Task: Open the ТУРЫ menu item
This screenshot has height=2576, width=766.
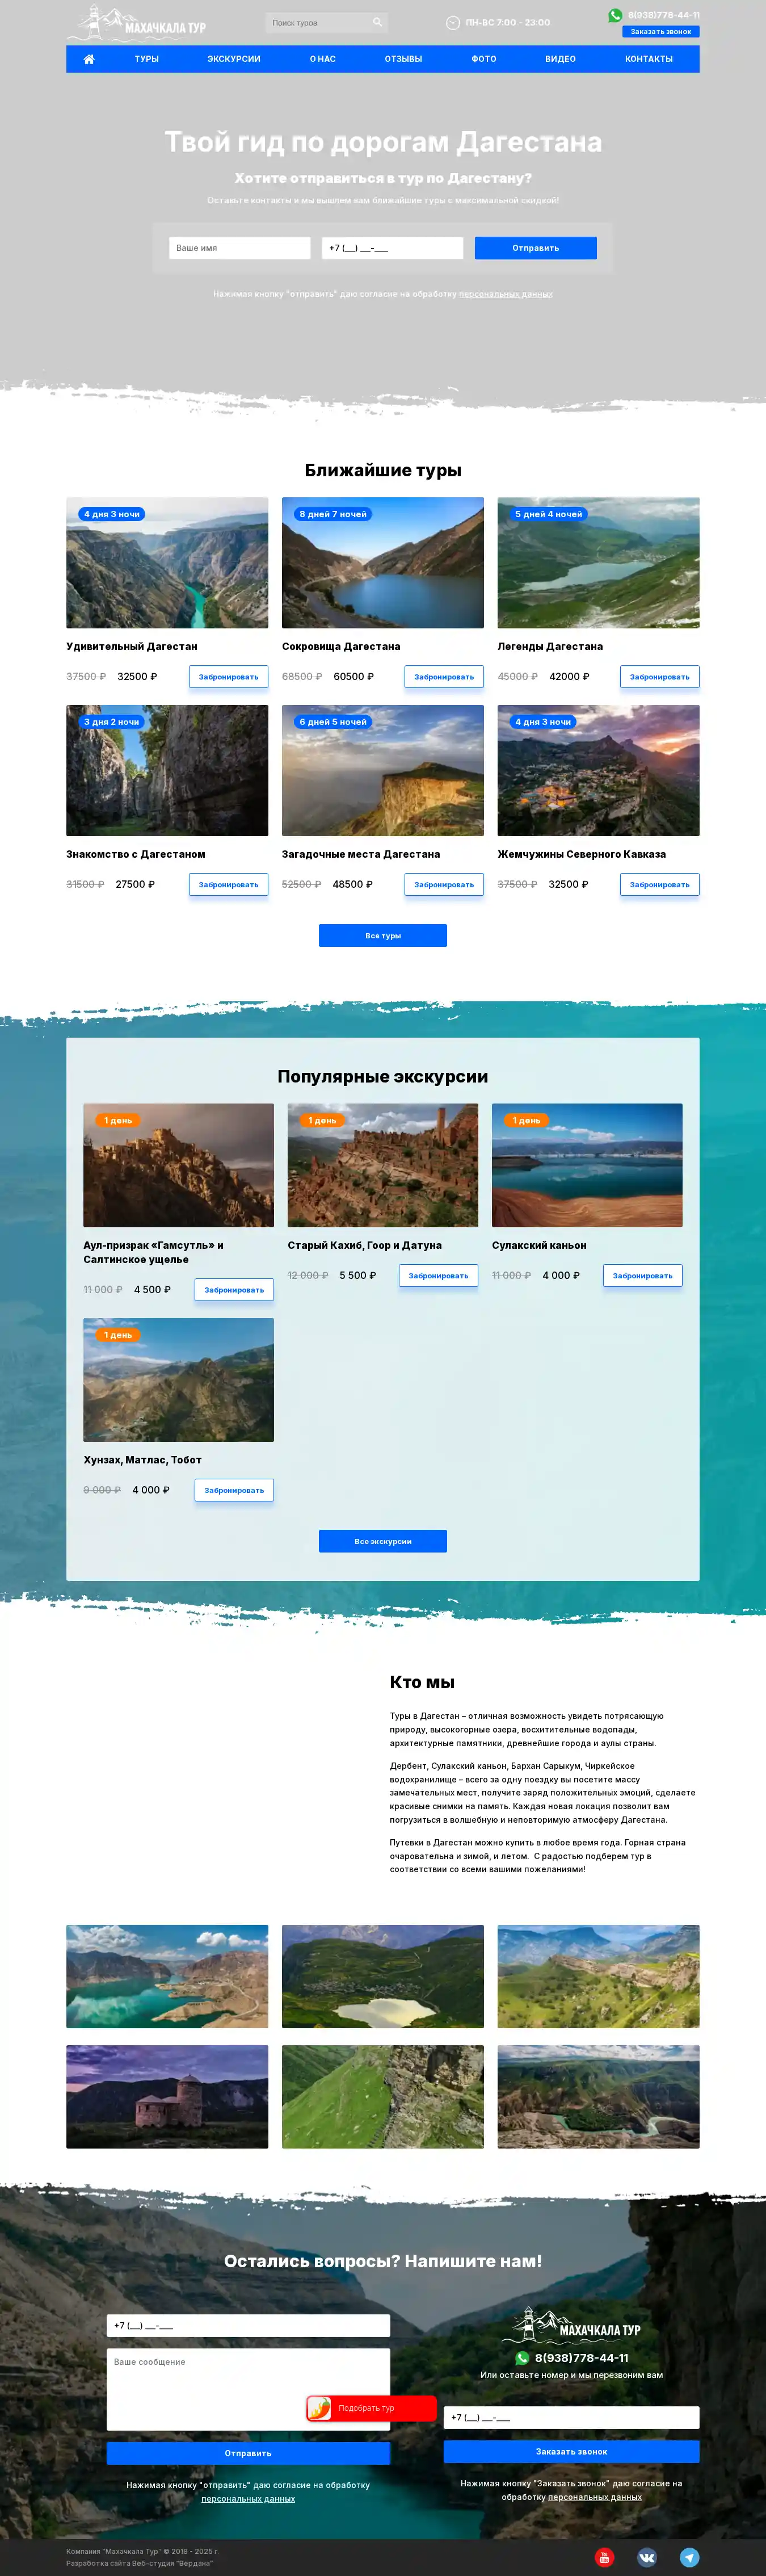Action: point(147,59)
